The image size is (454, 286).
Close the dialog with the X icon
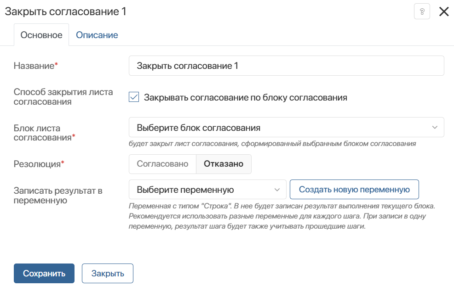point(444,11)
